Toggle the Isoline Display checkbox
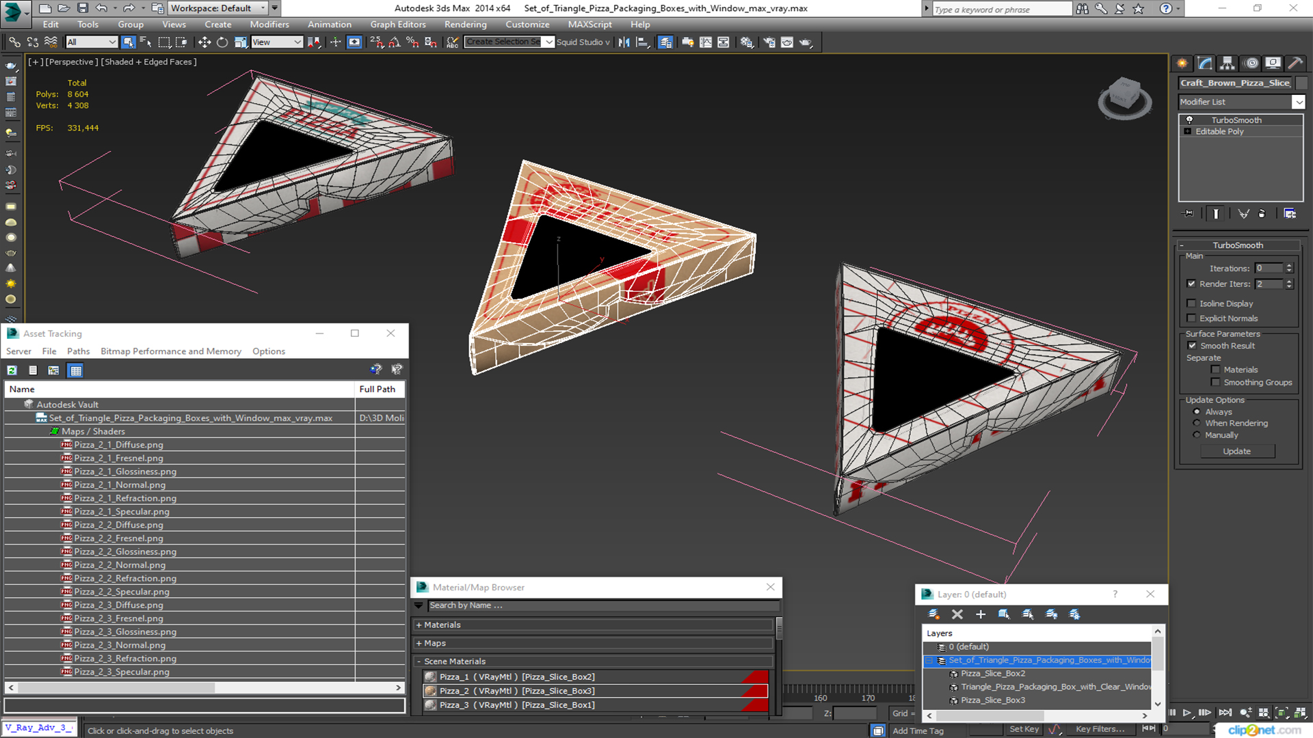Viewport: 1313px width, 738px height. [1192, 303]
